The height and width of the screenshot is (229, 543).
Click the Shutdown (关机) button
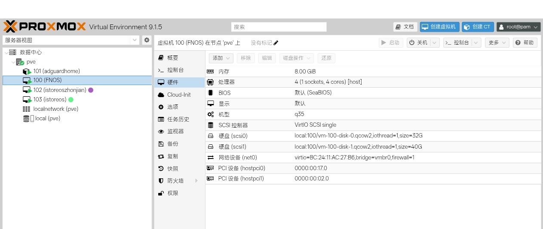point(418,43)
